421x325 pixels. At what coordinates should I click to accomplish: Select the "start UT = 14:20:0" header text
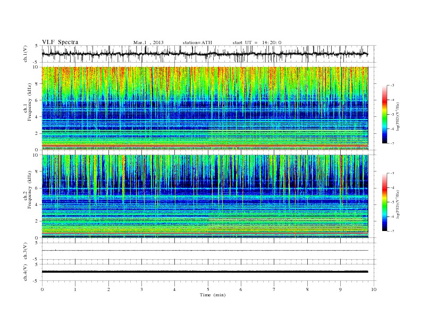point(257,42)
